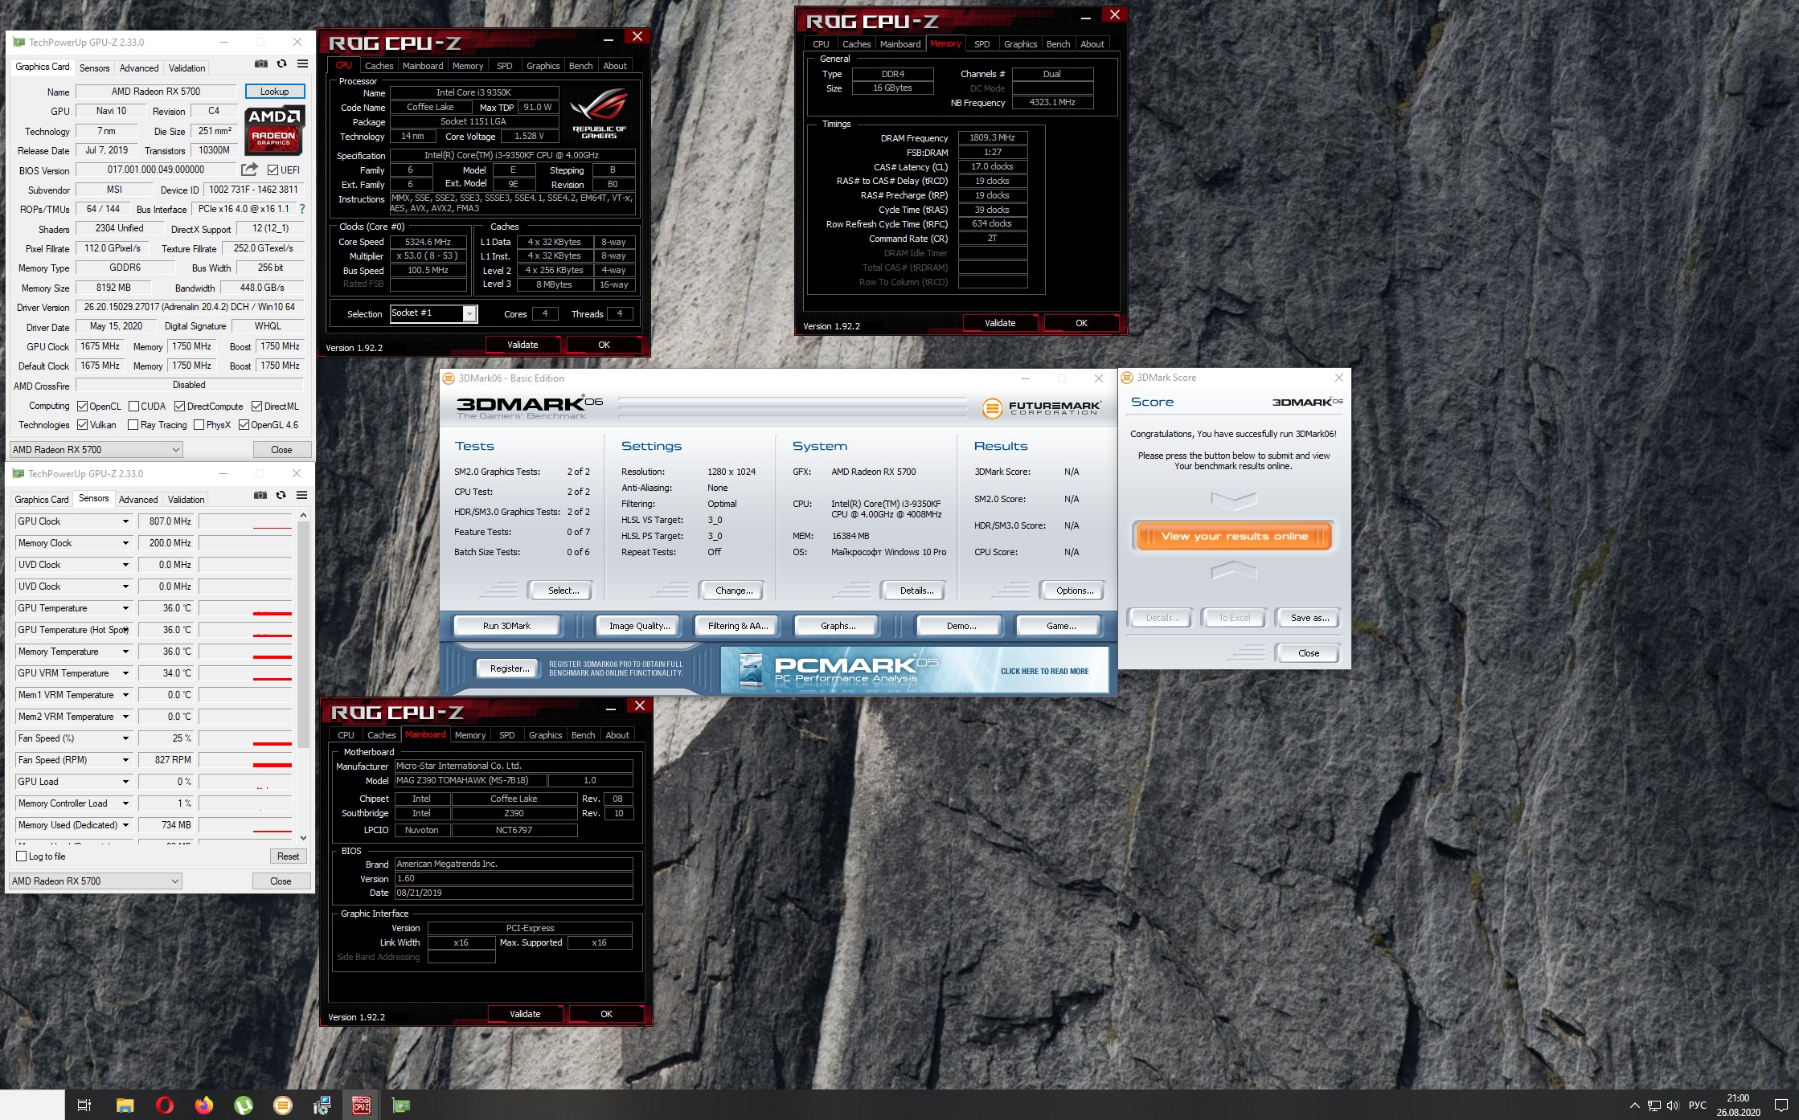Click the PCMark05 banner advertisement
The height and width of the screenshot is (1120, 1799).
[914, 670]
